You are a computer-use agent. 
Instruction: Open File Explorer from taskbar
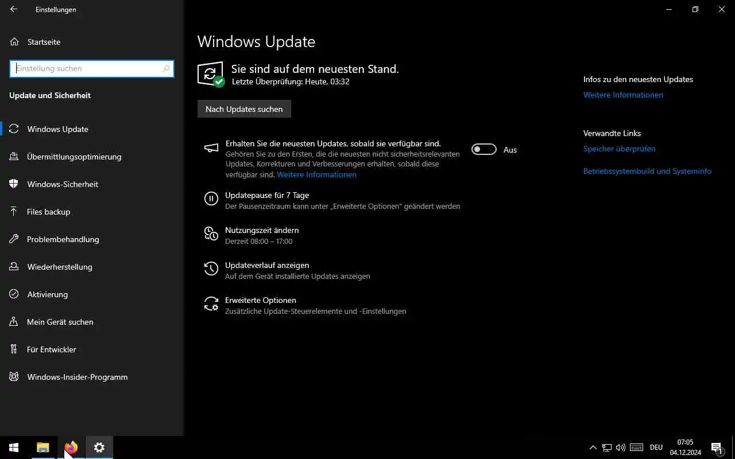point(42,448)
